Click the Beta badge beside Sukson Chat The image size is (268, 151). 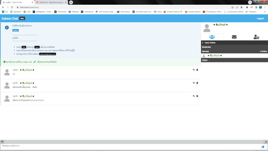pos(22,18)
